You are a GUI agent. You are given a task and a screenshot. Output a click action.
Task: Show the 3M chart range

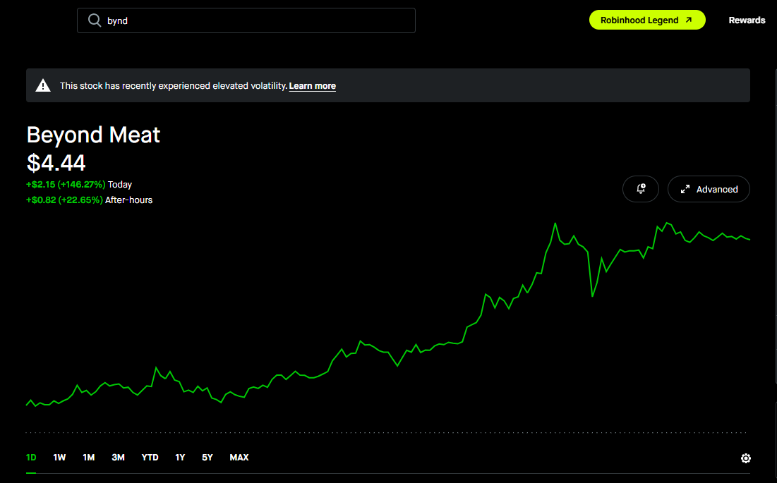pyautogui.click(x=118, y=458)
